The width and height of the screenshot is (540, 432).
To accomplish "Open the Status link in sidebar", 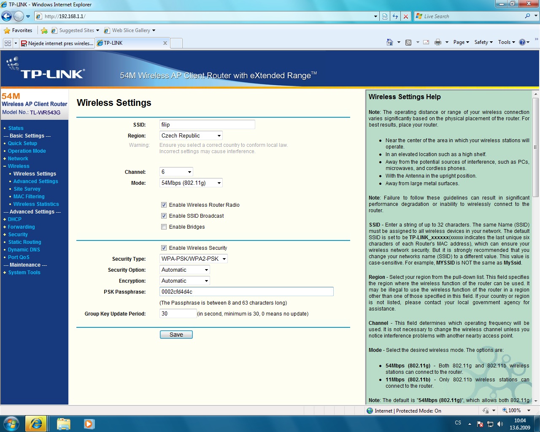I will pyautogui.click(x=16, y=128).
